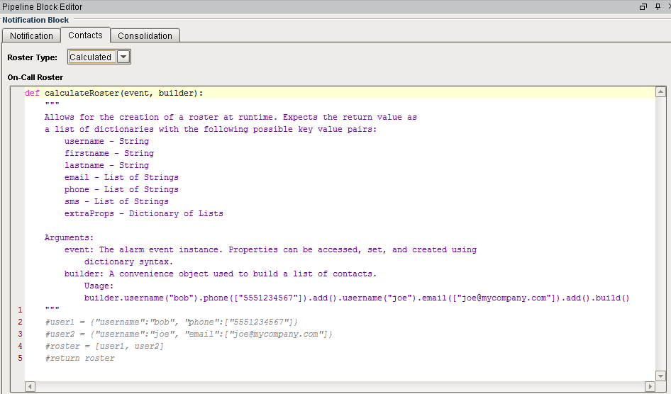Click the 'Allows for the creation' docstring line
Screen dimensions: 671x394
[x=231, y=117]
